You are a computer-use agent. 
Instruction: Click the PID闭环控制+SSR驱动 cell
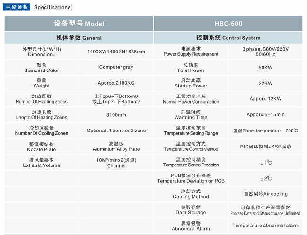pyautogui.click(x=265, y=147)
